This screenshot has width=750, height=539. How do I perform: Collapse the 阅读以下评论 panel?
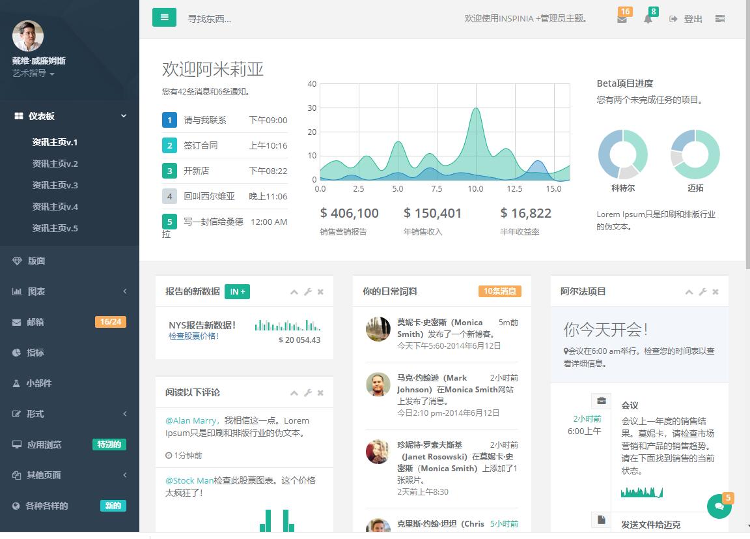294,392
